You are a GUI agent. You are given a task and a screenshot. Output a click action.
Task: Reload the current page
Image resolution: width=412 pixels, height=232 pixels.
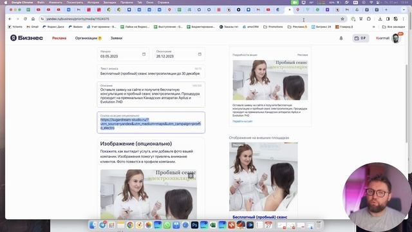tap(25, 19)
